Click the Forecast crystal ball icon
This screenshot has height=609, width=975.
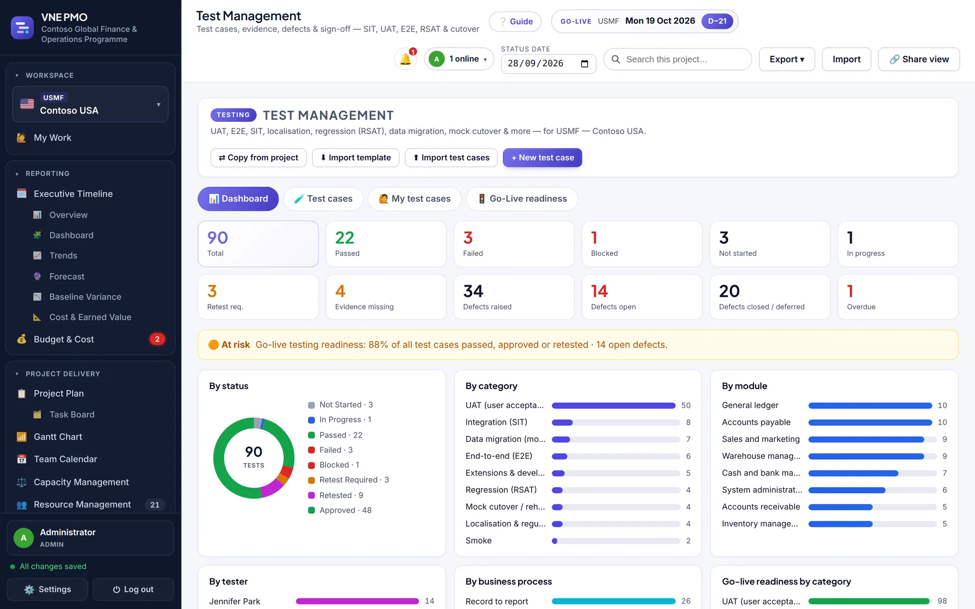click(37, 276)
